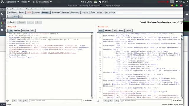Switch to the Sequencer tab
Screen dimensions: 189x106
point(56,12)
